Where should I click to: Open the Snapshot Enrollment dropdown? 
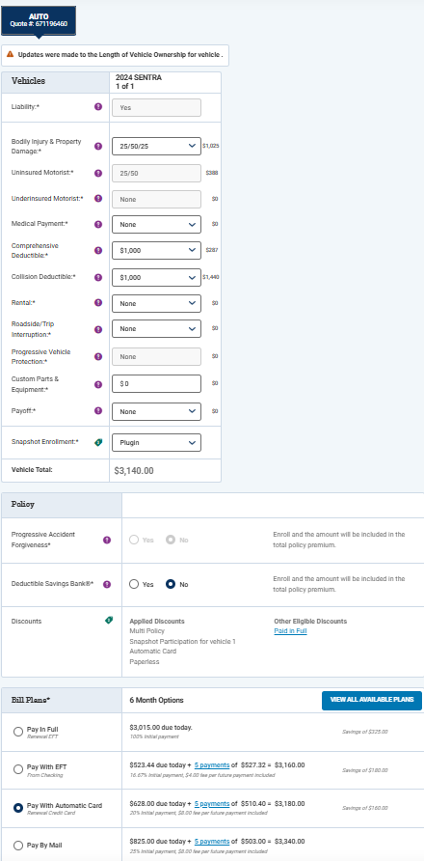tap(156, 443)
